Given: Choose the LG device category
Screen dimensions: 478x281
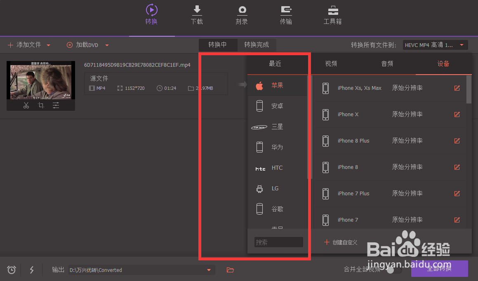Looking at the screenshot, I should [x=277, y=188].
